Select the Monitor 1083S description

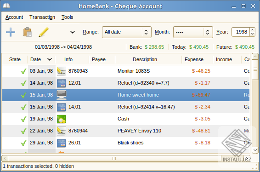134,71
